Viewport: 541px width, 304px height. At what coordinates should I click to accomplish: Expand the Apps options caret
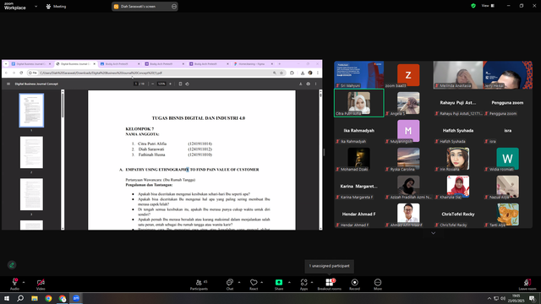point(312,282)
